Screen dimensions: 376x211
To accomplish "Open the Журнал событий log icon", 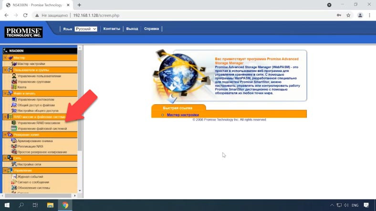I will 14,177.
